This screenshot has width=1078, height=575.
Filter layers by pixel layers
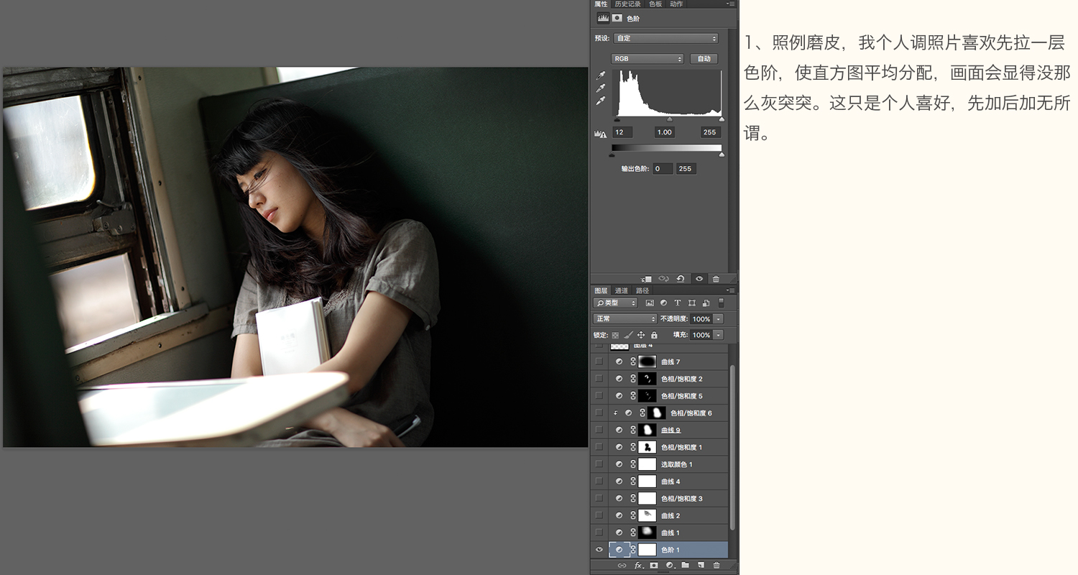650,303
